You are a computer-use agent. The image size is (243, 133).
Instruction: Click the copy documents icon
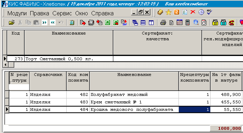pos(28,22)
